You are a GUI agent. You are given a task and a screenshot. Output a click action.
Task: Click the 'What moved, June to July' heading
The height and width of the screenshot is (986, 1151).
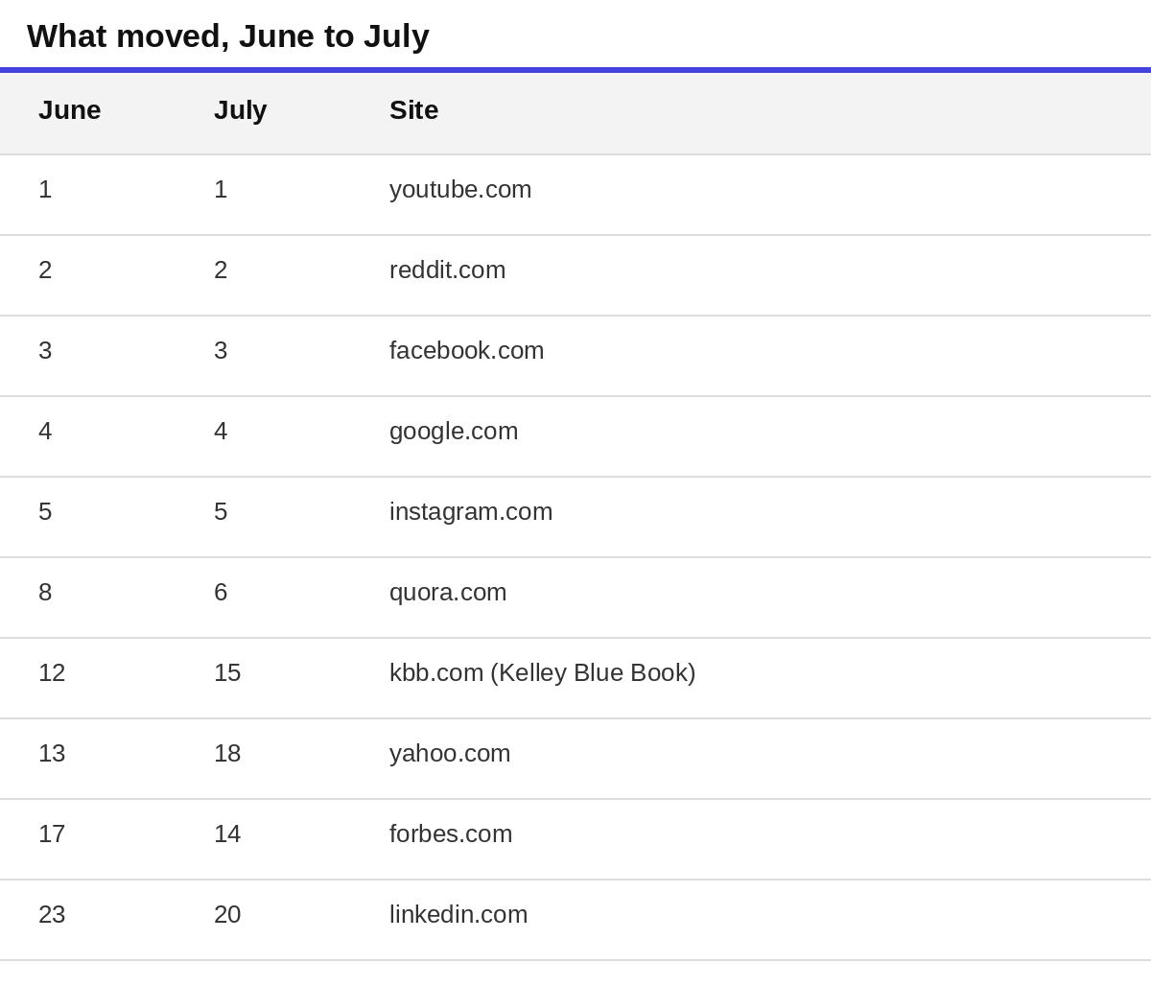pyautogui.click(x=228, y=36)
